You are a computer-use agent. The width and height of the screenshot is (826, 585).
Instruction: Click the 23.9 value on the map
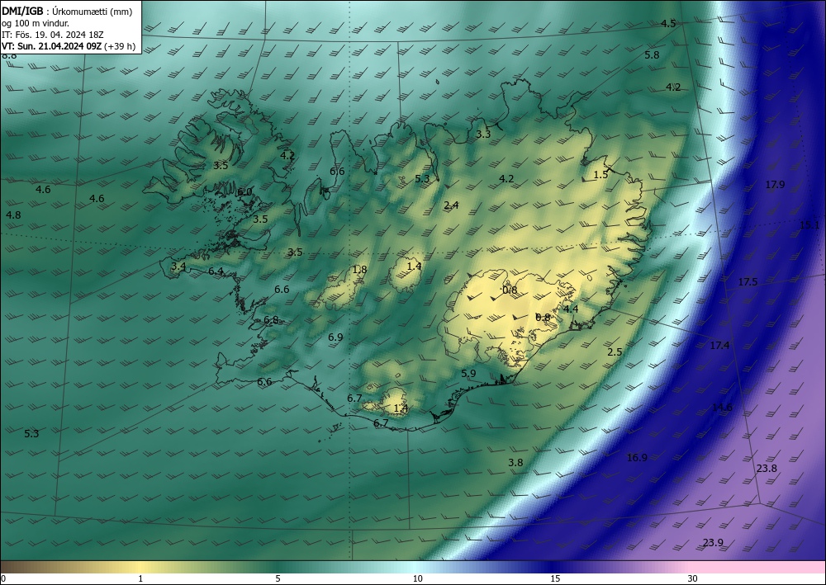(713, 543)
